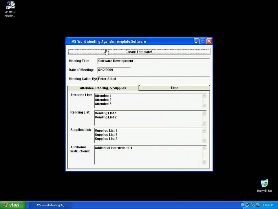Image resolution: width=278 pixels, height=209 pixels.
Task: Click Reading List scrollbar up arrow
Action: point(204,113)
